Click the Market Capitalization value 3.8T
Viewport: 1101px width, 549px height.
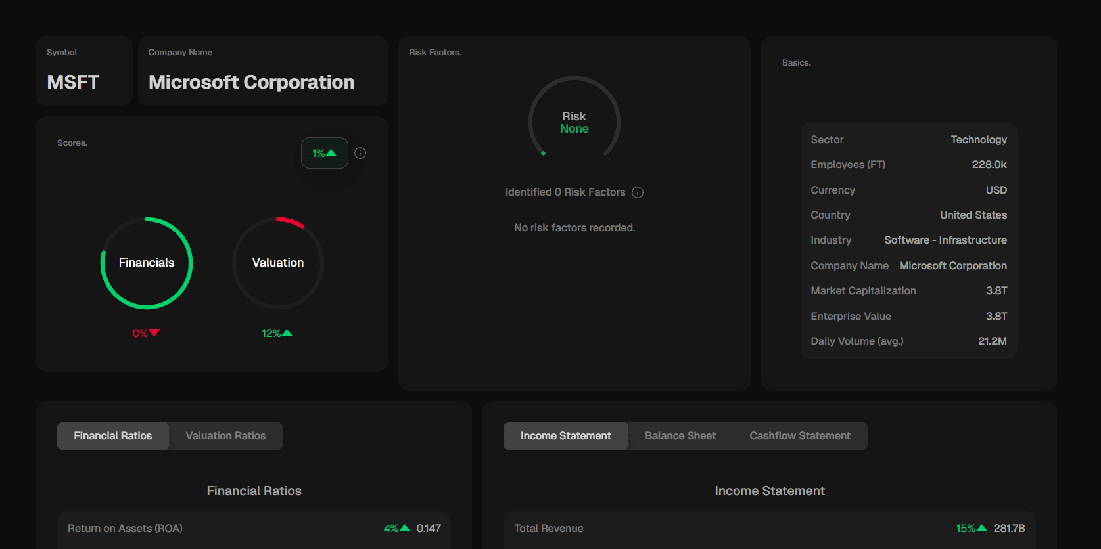(996, 291)
